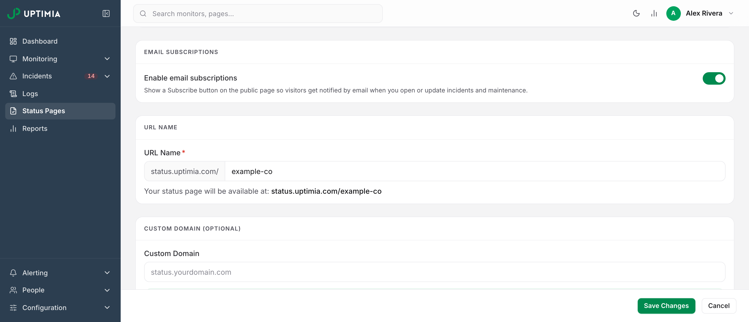This screenshot has height=322, width=749.
Task: Click the Reports bar chart icon
Action: 13,129
